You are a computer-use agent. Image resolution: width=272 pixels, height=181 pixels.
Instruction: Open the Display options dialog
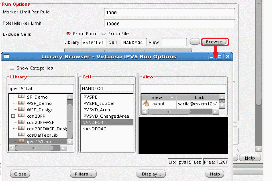(x=151, y=174)
